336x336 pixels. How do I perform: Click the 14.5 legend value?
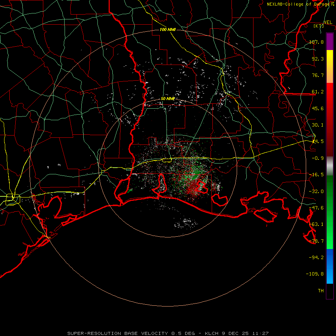point(318,141)
